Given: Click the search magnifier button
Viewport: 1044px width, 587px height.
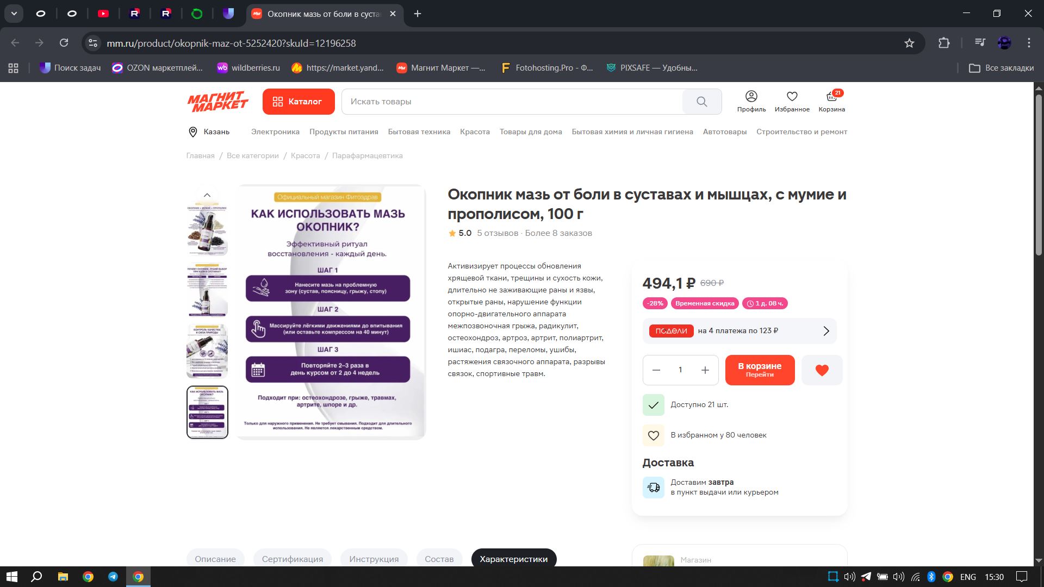Looking at the screenshot, I should pyautogui.click(x=701, y=102).
